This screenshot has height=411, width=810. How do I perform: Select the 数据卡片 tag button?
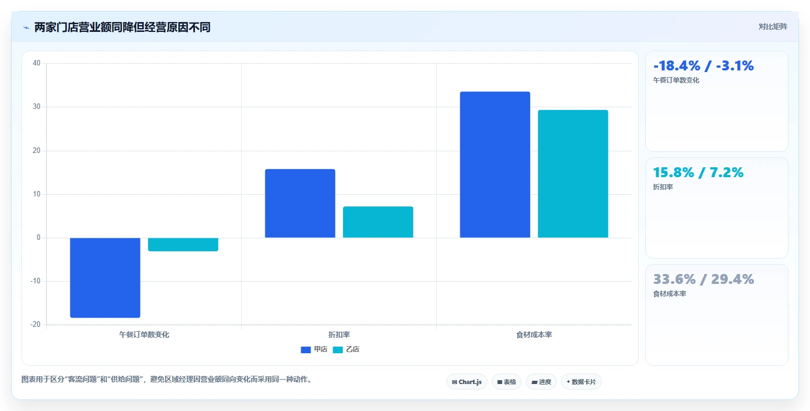581,382
